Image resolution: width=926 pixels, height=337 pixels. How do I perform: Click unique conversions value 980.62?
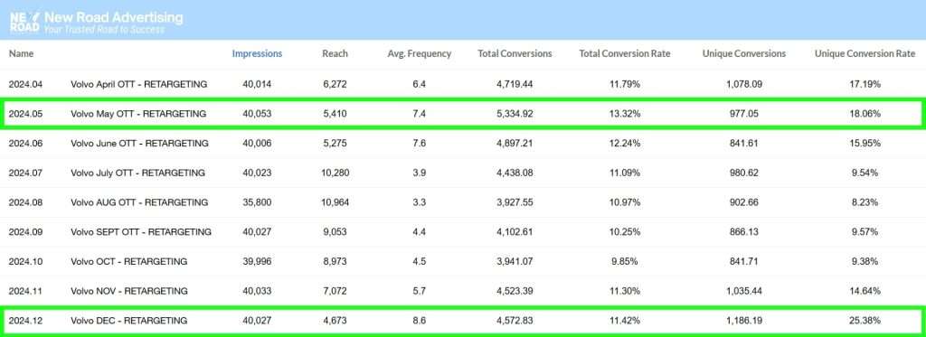tap(744, 173)
